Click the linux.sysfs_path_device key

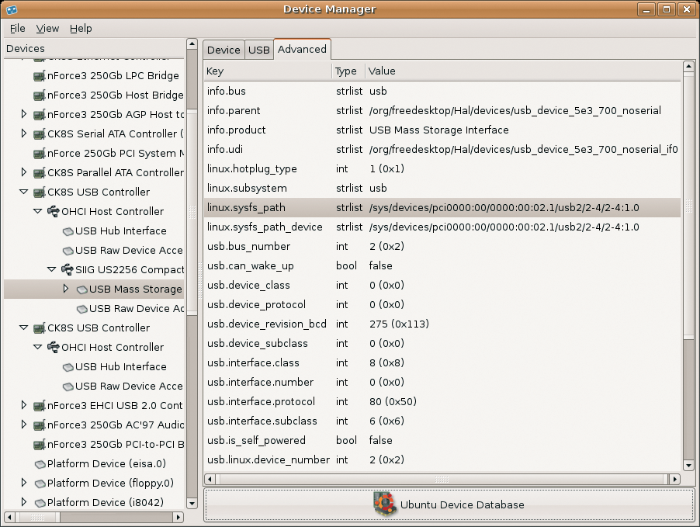pos(265,227)
